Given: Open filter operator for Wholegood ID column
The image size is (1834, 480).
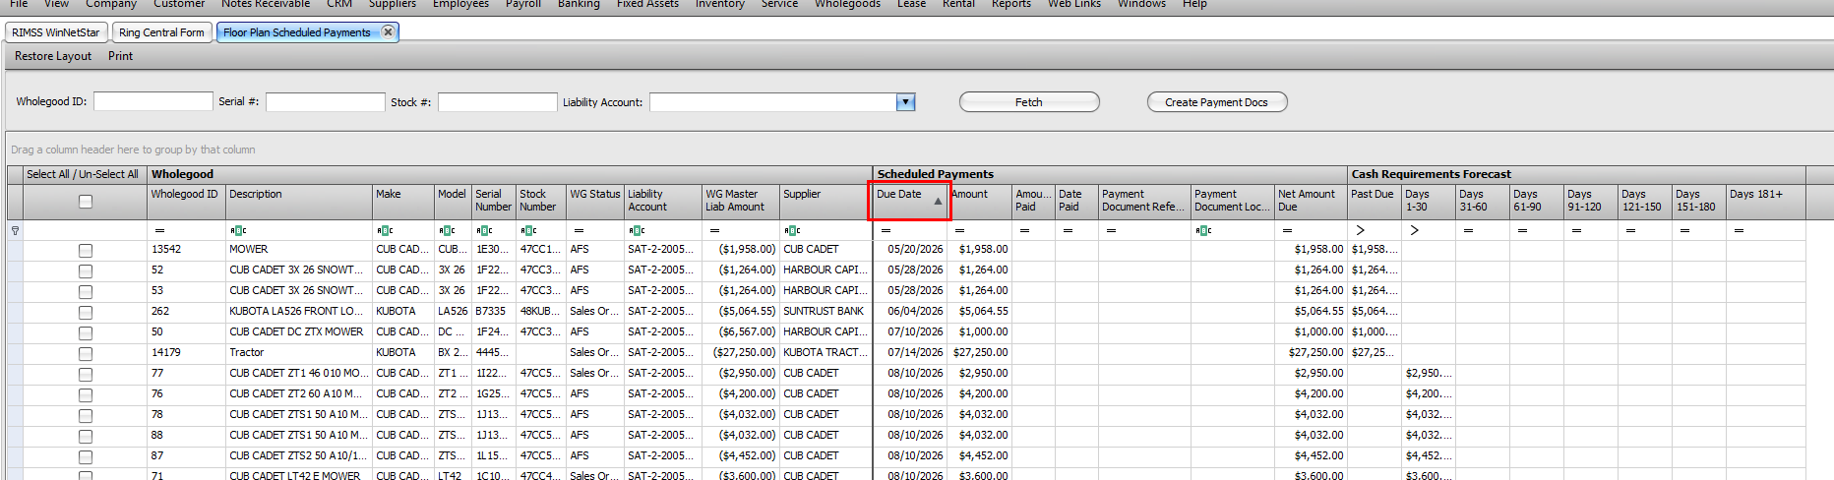Looking at the screenshot, I should (x=159, y=230).
